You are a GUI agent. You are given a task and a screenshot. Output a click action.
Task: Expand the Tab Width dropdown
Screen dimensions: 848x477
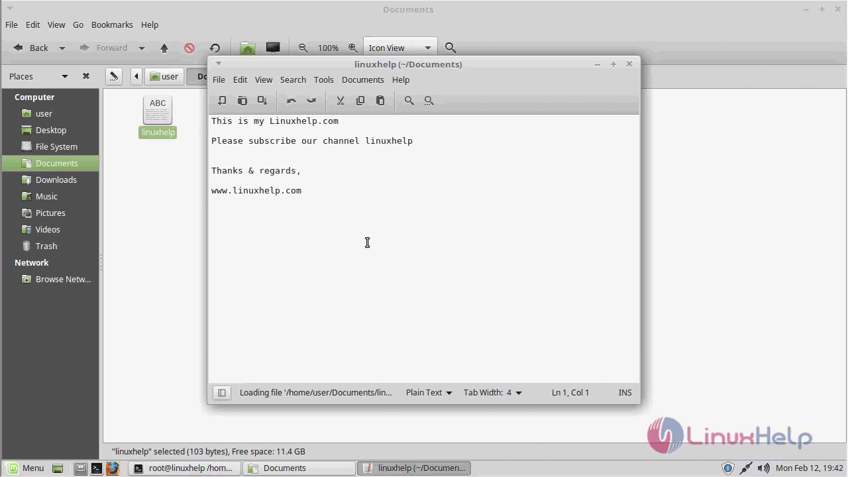click(x=492, y=393)
